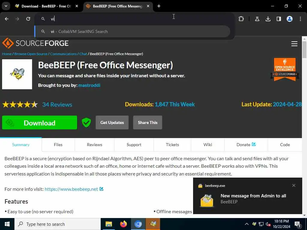307x230 pixels.
Task: Click the SourceForge logo
Action: [x=35, y=43]
